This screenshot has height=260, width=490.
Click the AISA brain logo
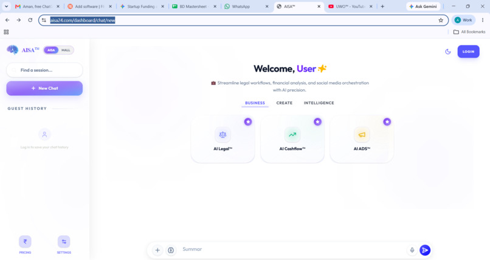13,50
